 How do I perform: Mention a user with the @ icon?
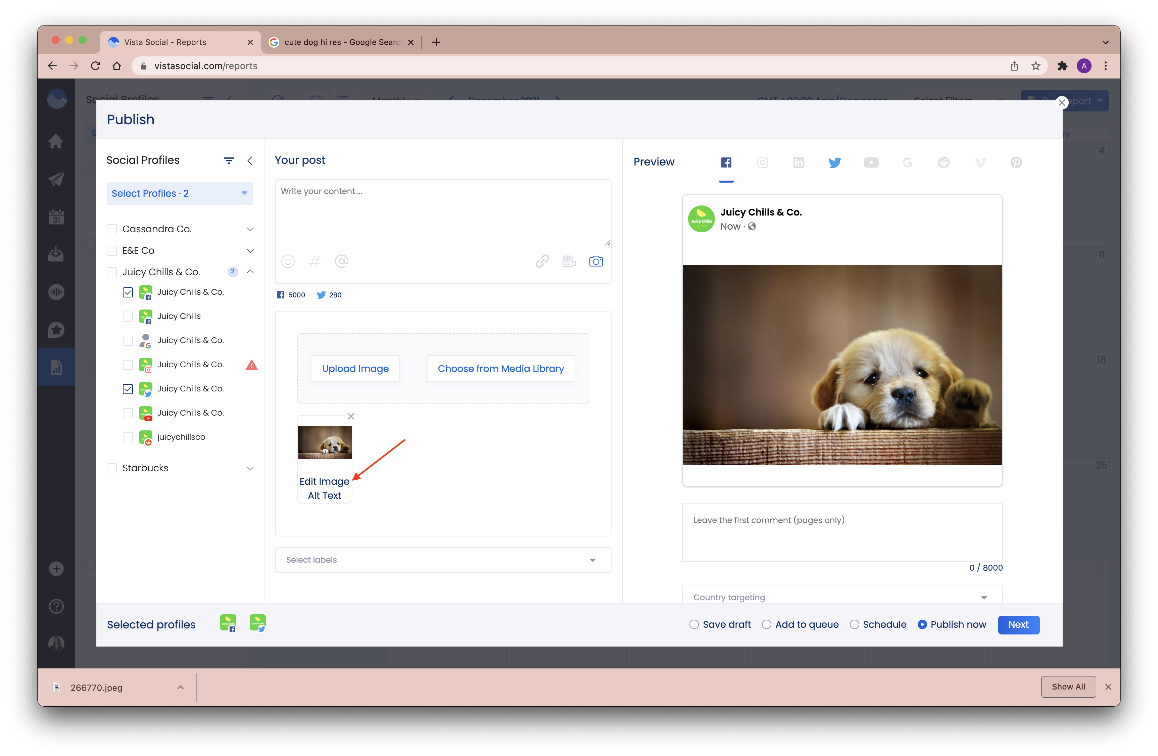[342, 261]
